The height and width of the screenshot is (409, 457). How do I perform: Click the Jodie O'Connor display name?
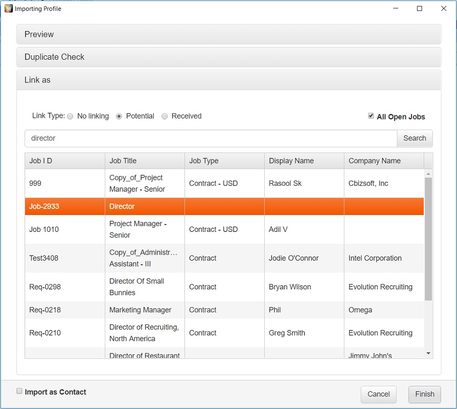click(294, 258)
